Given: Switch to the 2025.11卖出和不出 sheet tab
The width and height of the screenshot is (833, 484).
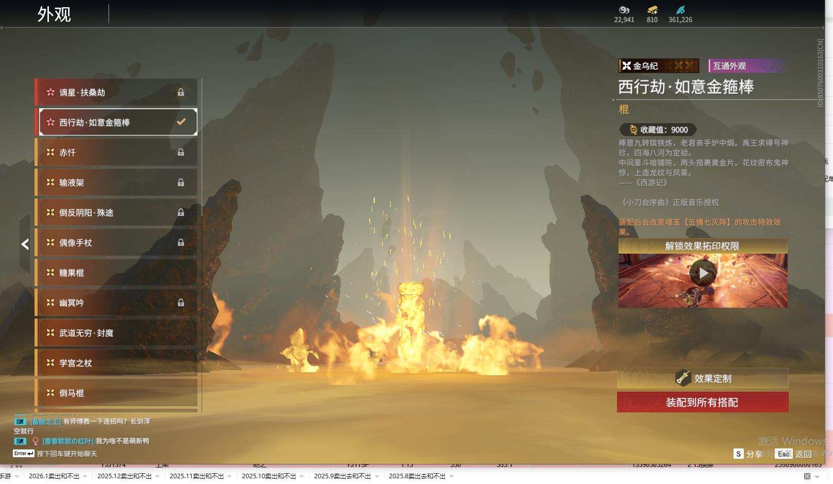Looking at the screenshot, I should pos(196,476).
